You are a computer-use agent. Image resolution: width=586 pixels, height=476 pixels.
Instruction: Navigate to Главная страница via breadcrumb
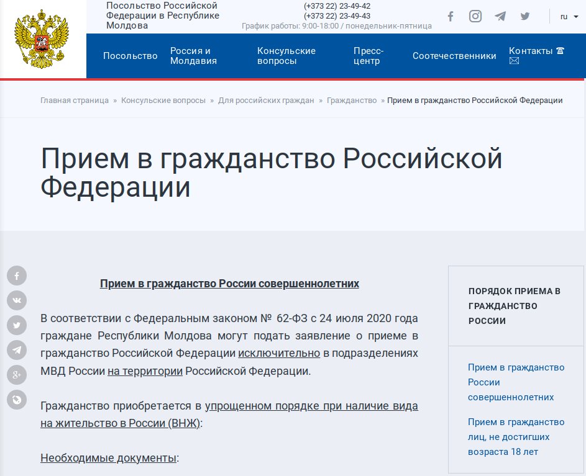(x=74, y=100)
